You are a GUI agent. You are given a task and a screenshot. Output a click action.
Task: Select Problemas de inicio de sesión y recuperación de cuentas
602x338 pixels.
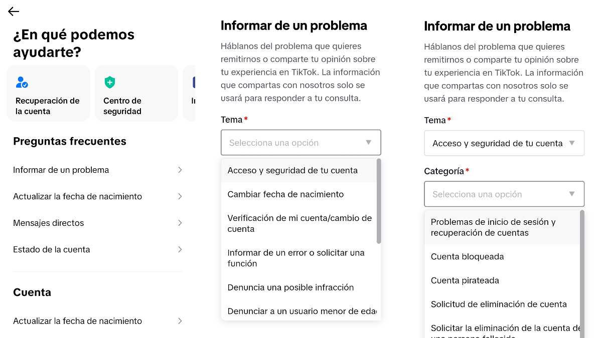pyautogui.click(x=502, y=227)
